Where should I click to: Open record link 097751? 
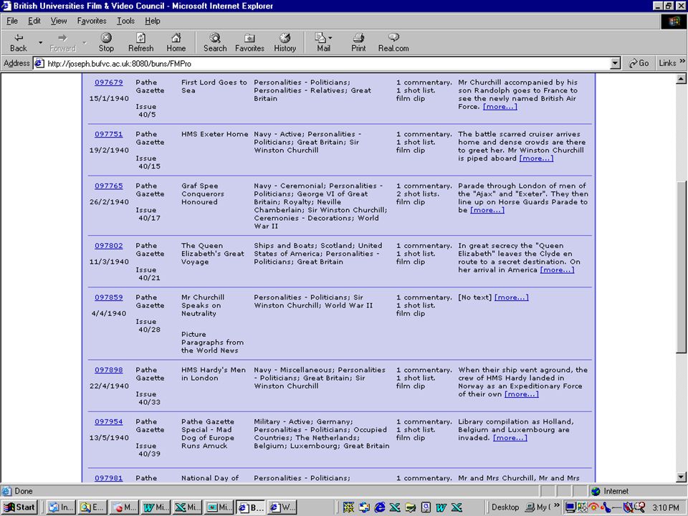tap(109, 134)
